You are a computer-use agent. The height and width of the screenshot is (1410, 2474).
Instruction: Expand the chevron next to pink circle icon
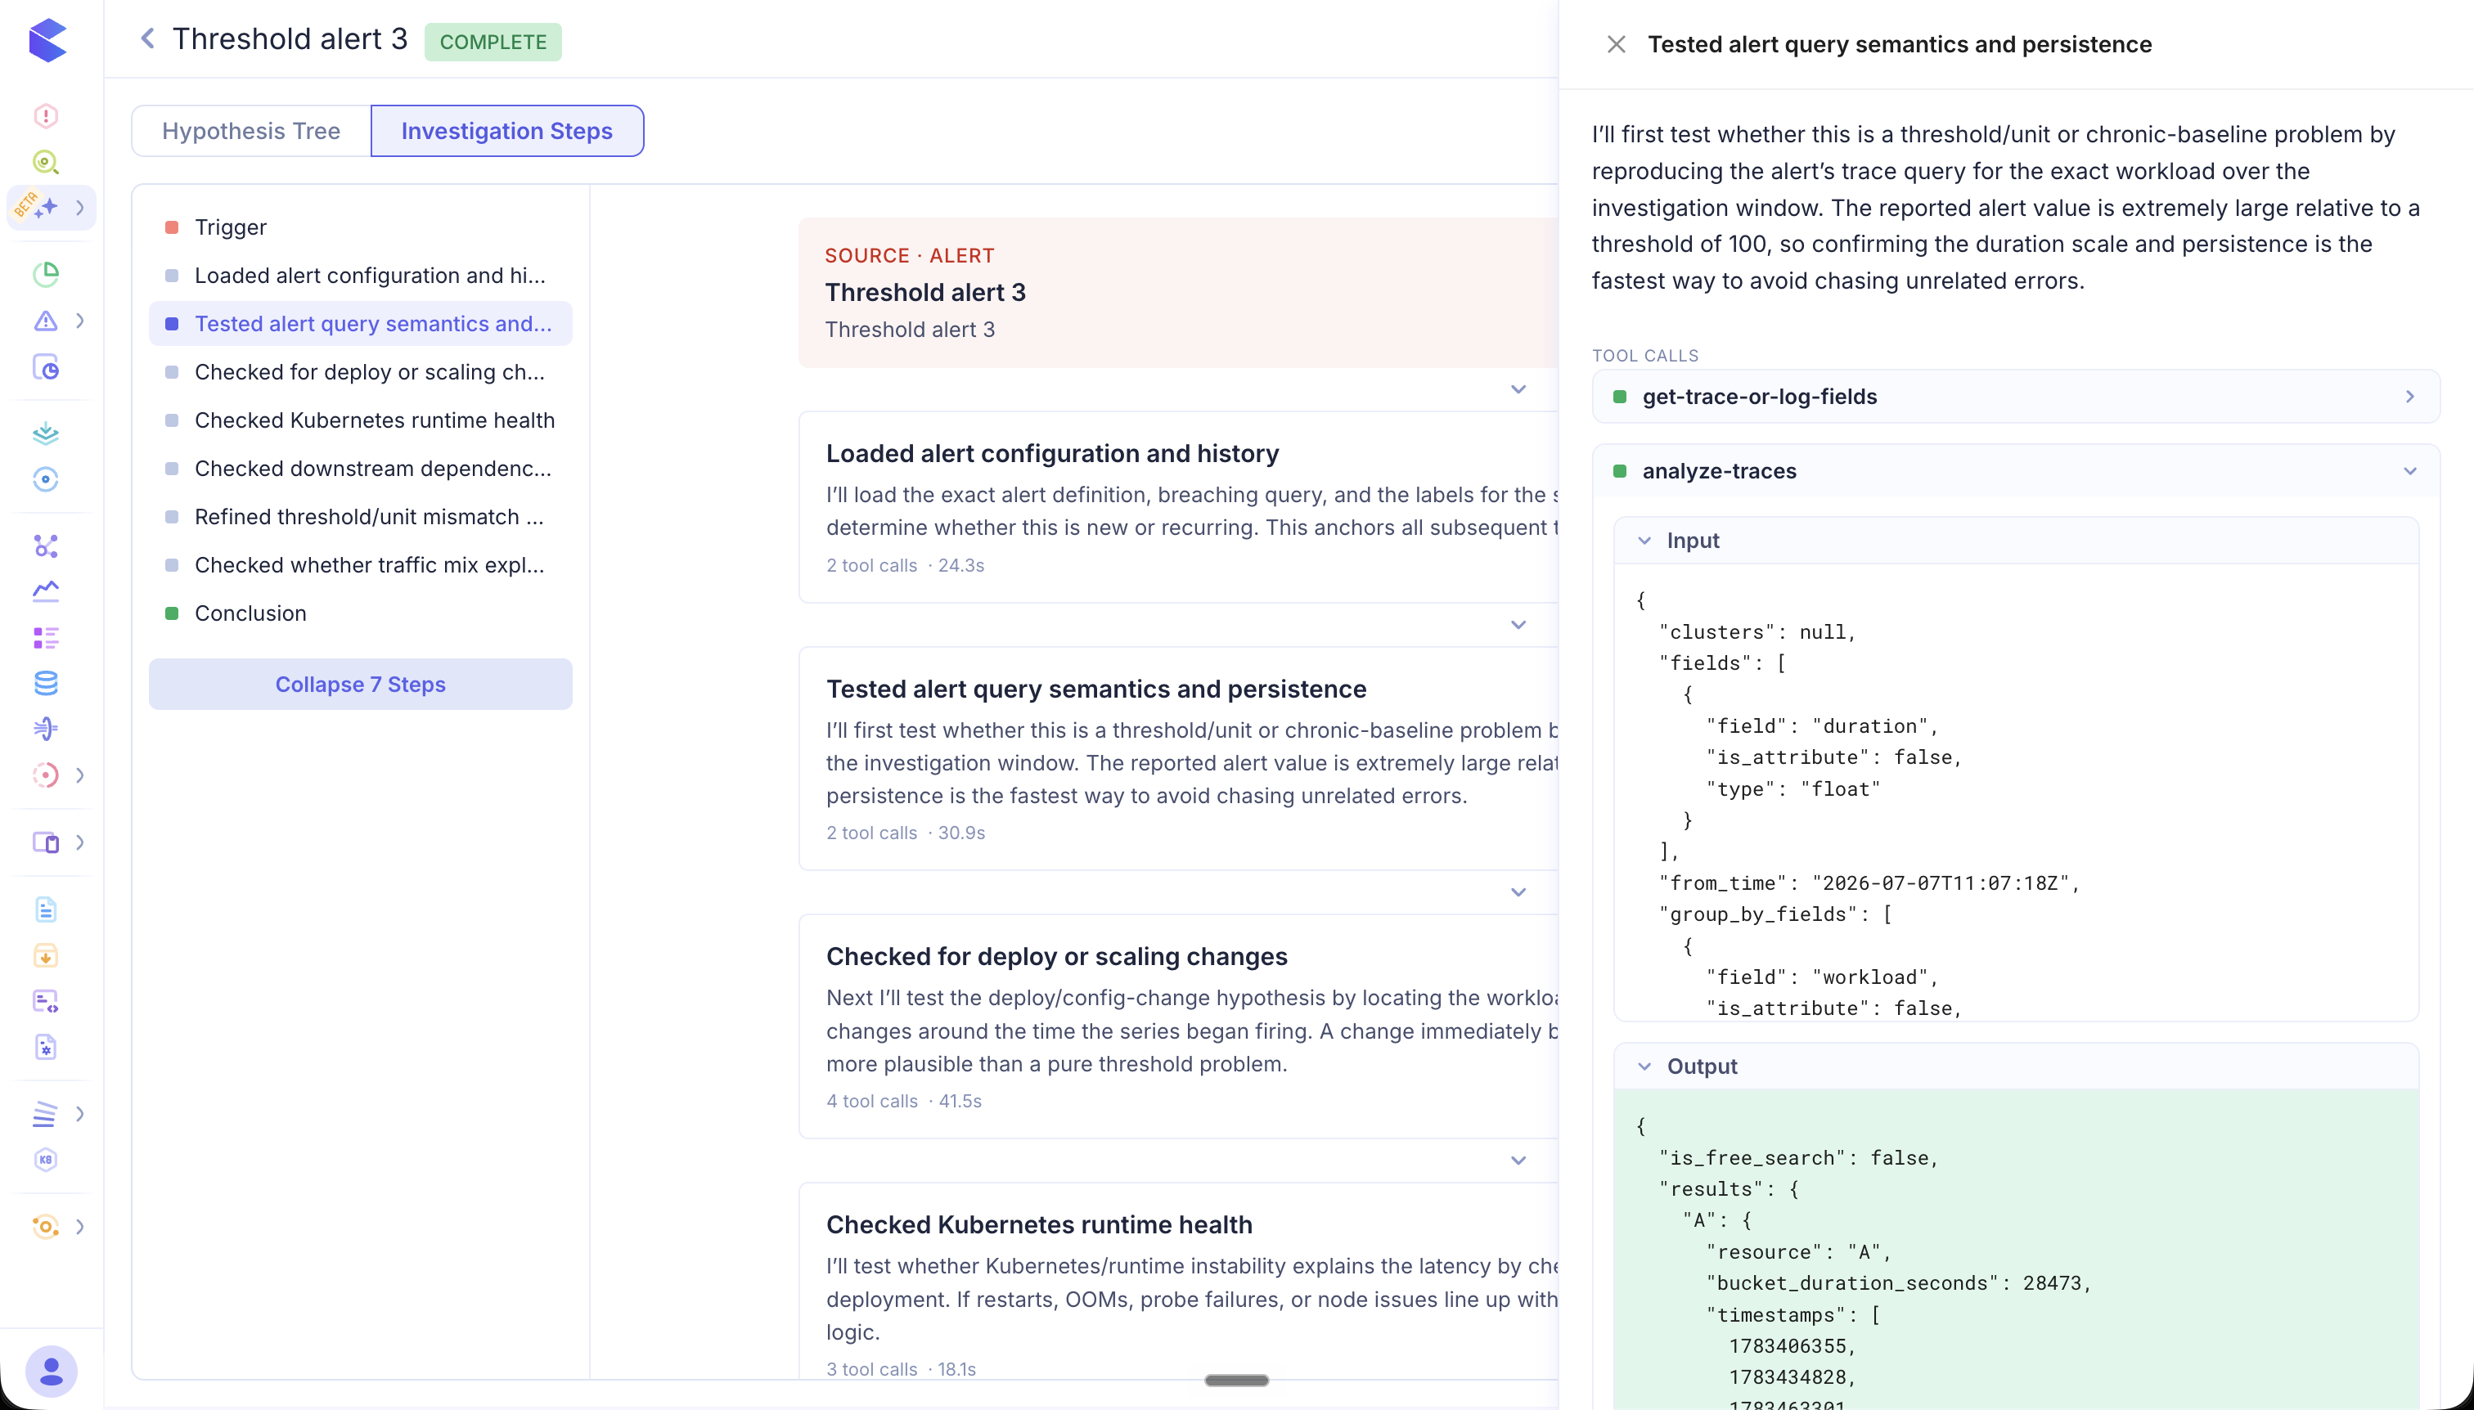coord(80,775)
